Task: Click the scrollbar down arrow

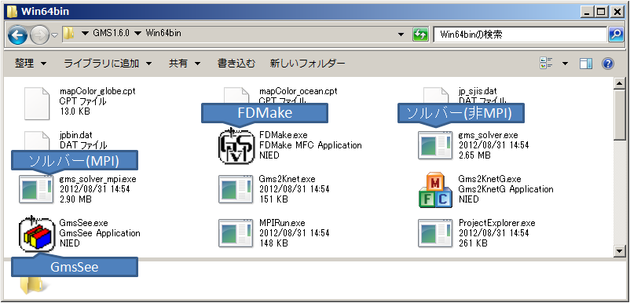Action: (x=620, y=251)
